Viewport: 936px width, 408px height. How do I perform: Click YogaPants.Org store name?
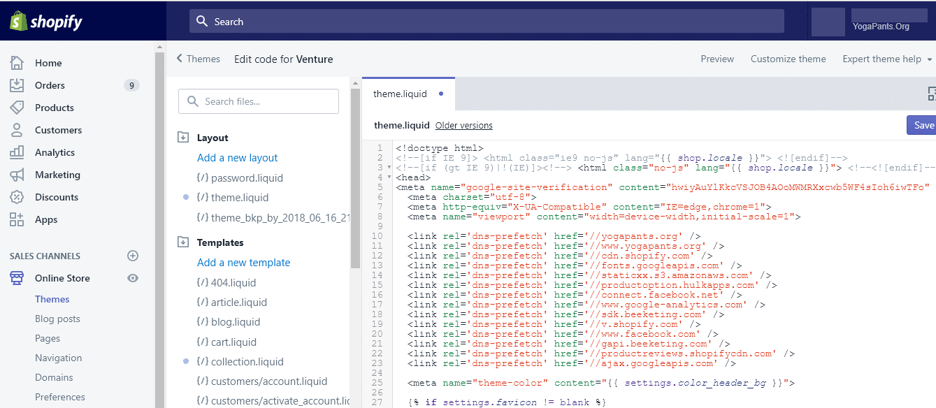pyautogui.click(x=881, y=27)
